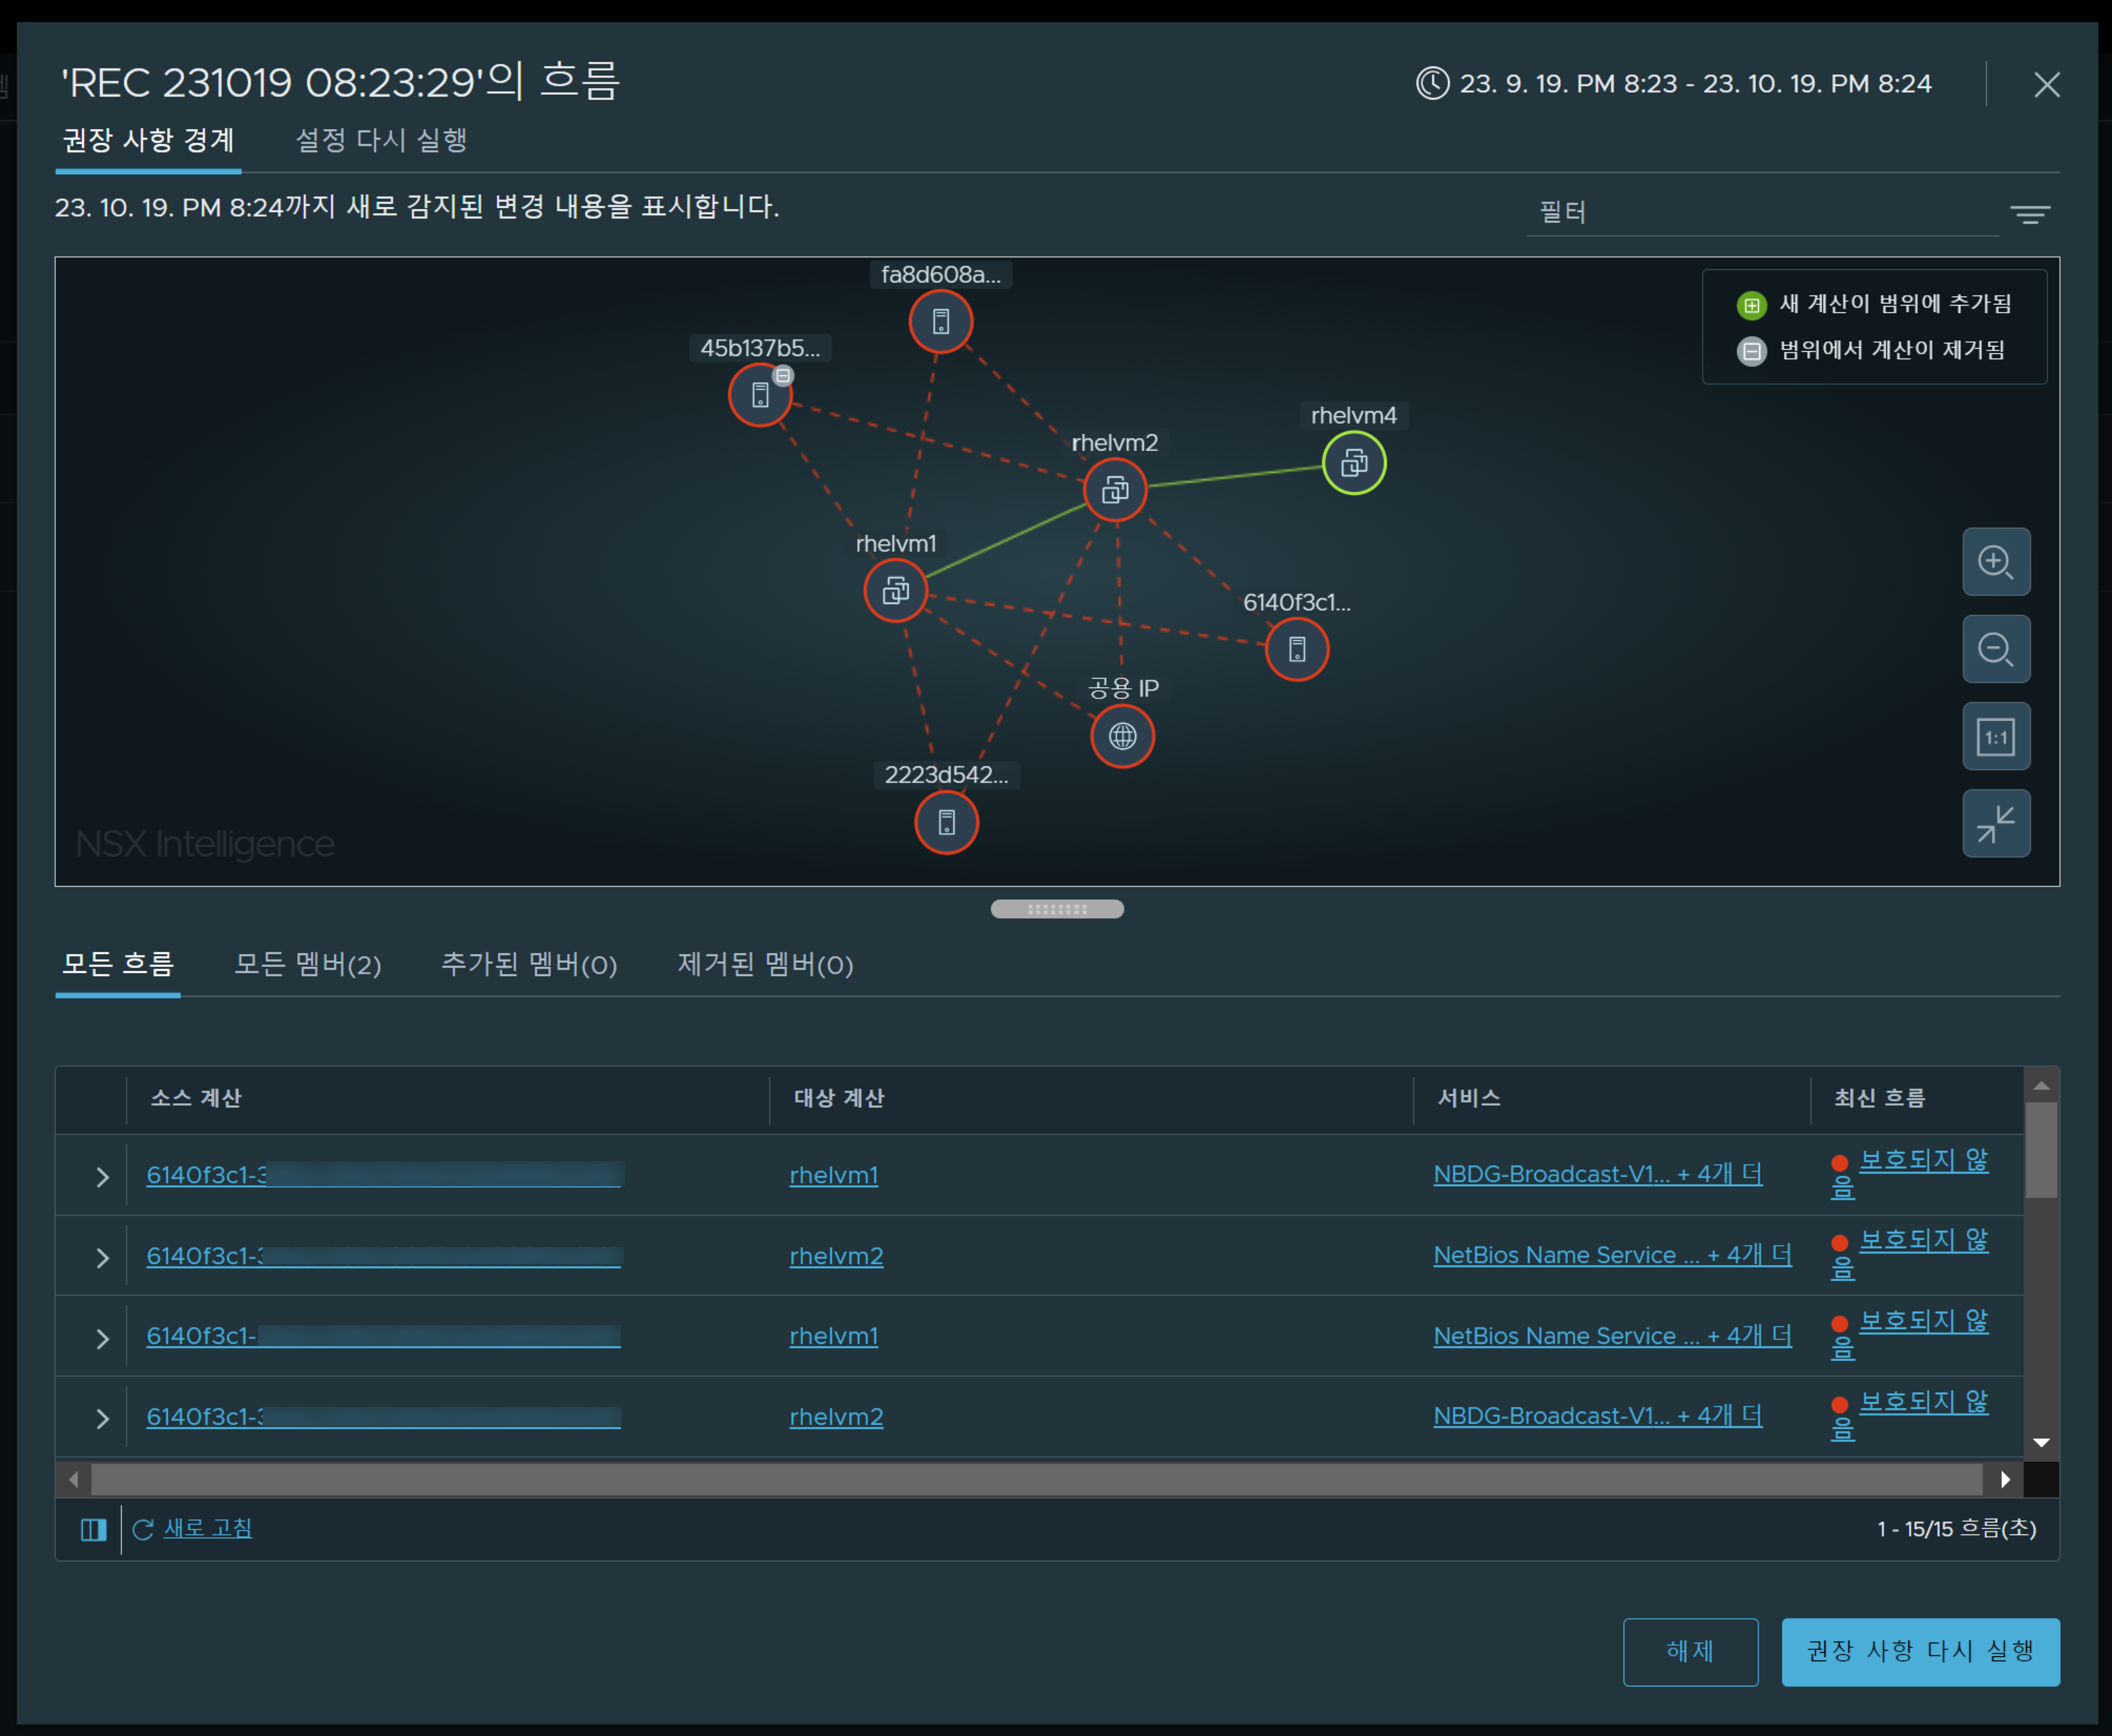
Task: Grab the panel resize handle below graph
Action: [x=1057, y=909]
